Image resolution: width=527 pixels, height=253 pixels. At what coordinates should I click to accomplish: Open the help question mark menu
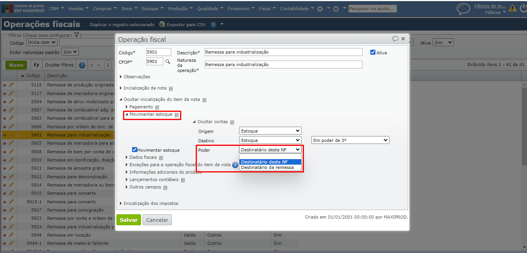tap(336, 9)
